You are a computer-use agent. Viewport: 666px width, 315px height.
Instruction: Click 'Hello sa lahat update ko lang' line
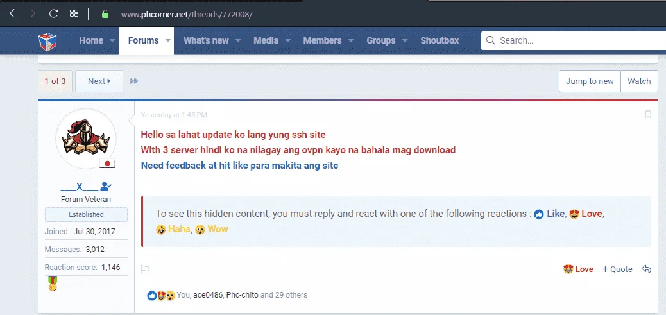233,135
